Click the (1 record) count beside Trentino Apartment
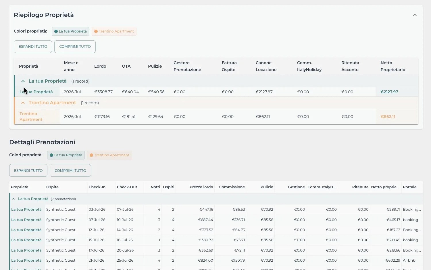The image size is (431, 270). (90, 103)
